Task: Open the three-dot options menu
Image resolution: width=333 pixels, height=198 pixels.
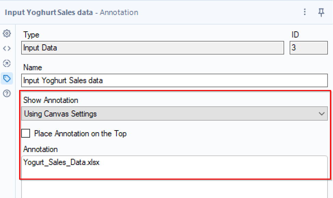Action: coord(305,12)
